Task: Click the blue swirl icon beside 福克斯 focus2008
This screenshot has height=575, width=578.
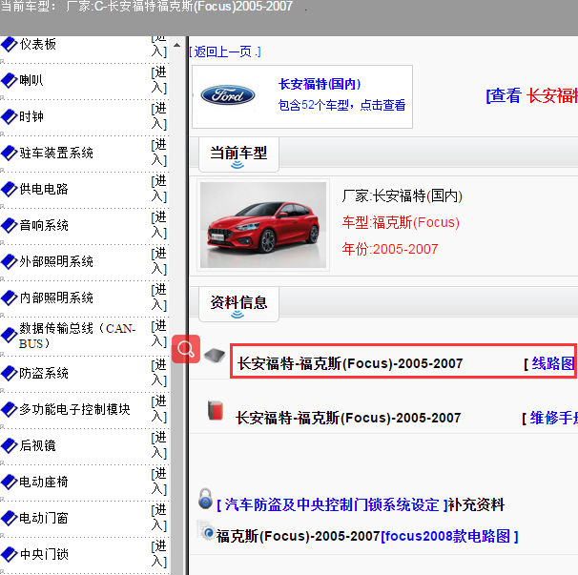Action: [208, 532]
